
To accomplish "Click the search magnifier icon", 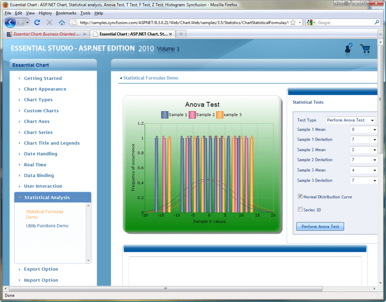I will pyautogui.click(x=377, y=22).
